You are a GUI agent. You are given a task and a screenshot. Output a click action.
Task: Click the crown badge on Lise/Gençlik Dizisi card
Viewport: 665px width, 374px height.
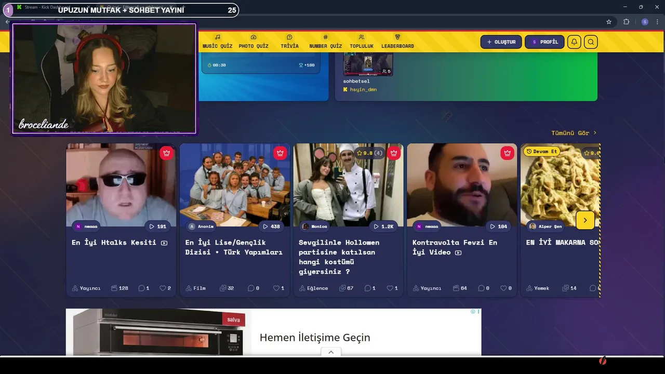280,153
